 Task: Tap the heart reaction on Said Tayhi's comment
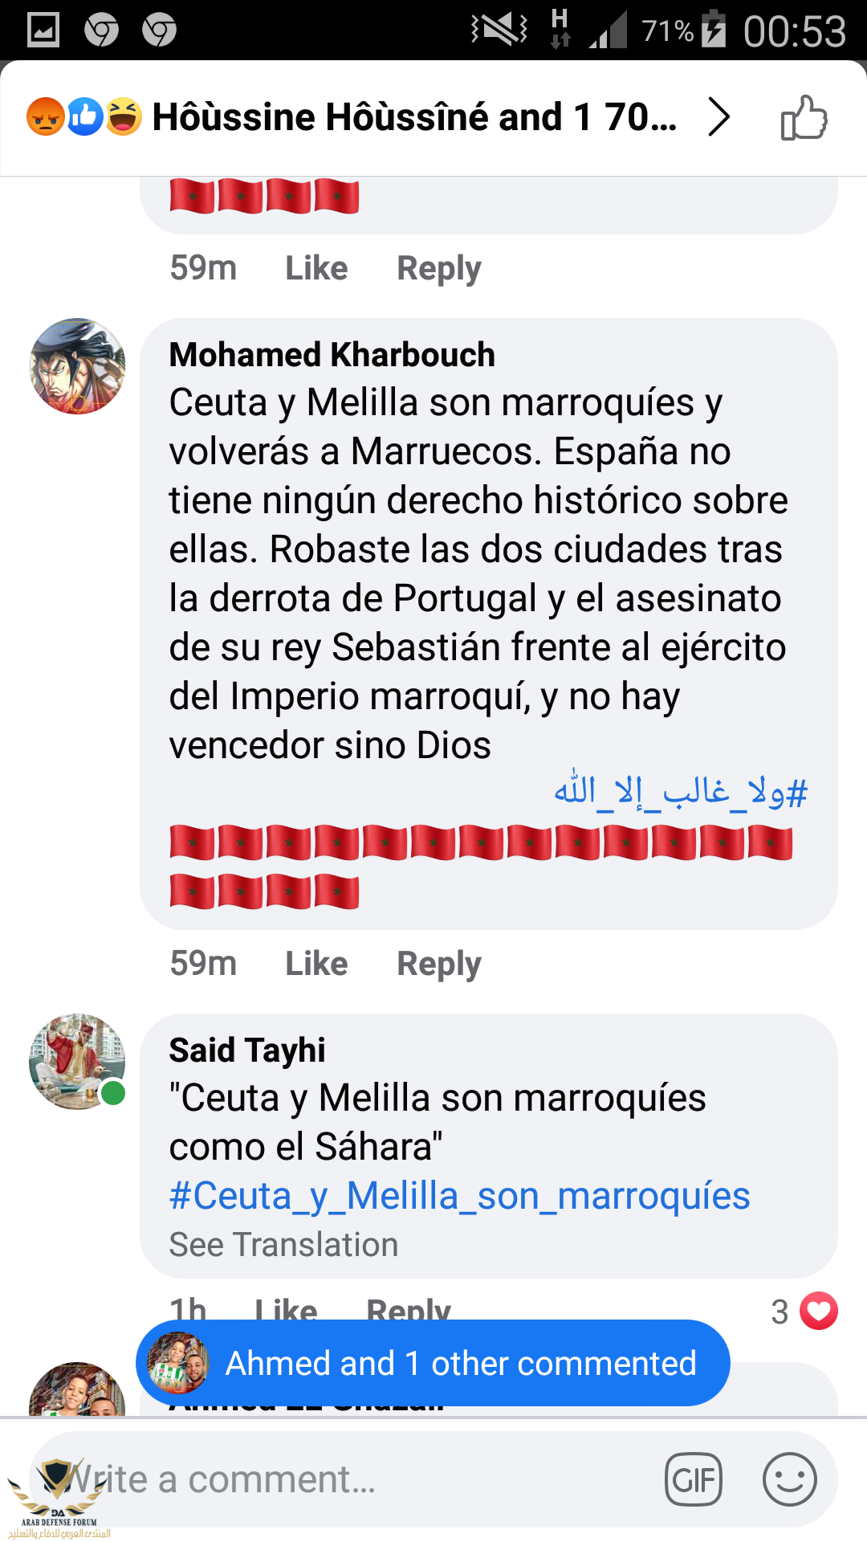(x=819, y=1311)
